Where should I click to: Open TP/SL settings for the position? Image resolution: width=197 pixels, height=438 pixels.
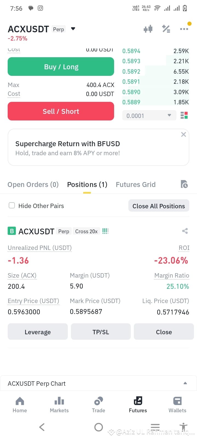coord(101,332)
